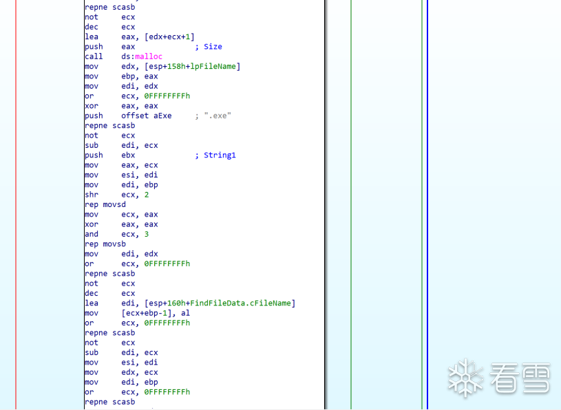Select the 'malloc' symbol in the call instruction
Viewport: 561px width, 410px height.
click(149, 56)
